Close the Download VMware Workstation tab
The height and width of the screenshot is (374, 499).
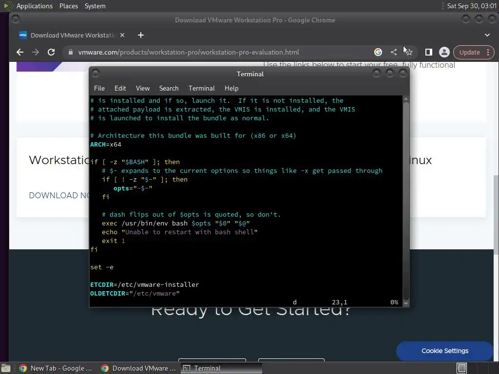(x=122, y=35)
